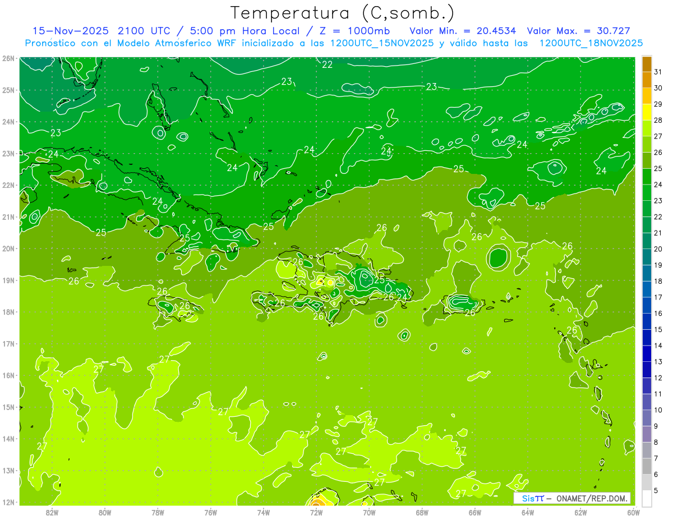Click the 72W longitude axis label

(x=316, y=512)
